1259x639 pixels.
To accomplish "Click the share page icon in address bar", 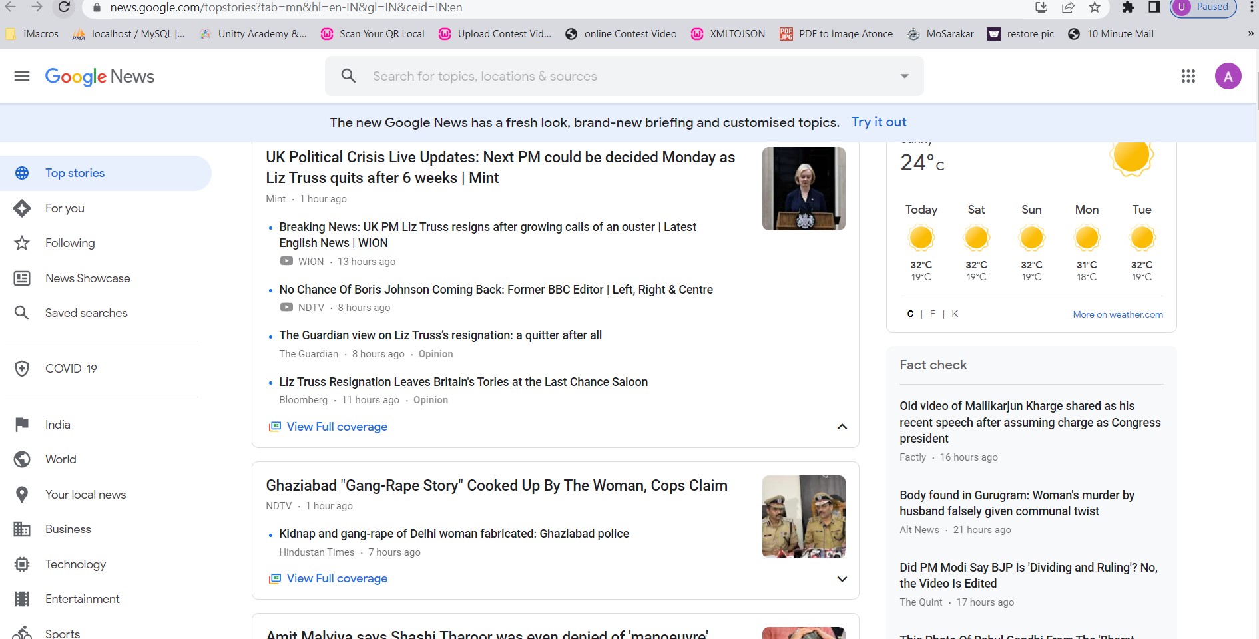I will (x=1068, y=7).
